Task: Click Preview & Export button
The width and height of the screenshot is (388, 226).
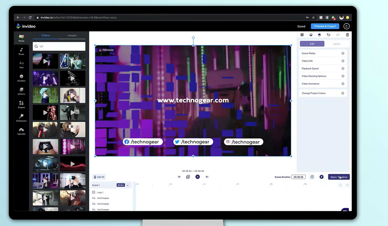Action: tap(325, 26)
